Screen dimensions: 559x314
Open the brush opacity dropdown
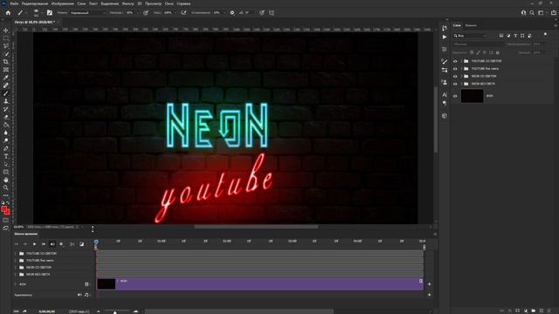tap(138, 13)
